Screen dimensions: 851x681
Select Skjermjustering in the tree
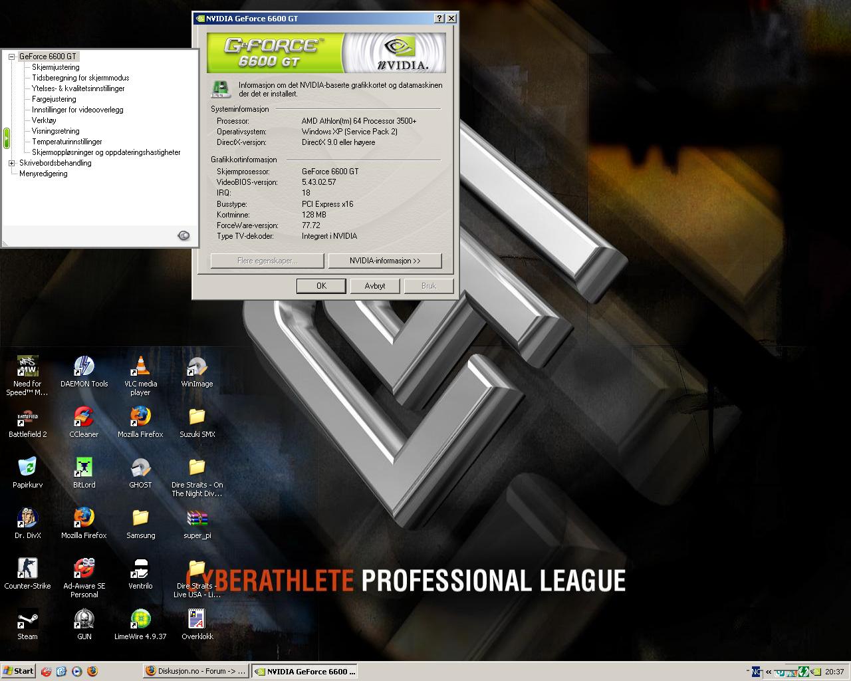point(56,67)
